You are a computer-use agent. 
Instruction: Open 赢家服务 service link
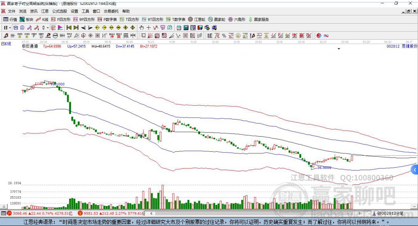258,20
